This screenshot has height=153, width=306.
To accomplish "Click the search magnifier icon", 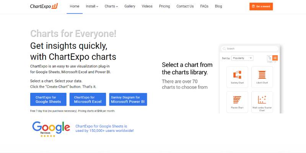I will click(224, 49).
